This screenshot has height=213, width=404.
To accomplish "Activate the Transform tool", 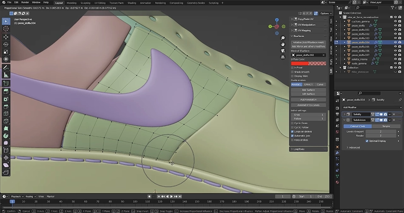I will [6, 59].
